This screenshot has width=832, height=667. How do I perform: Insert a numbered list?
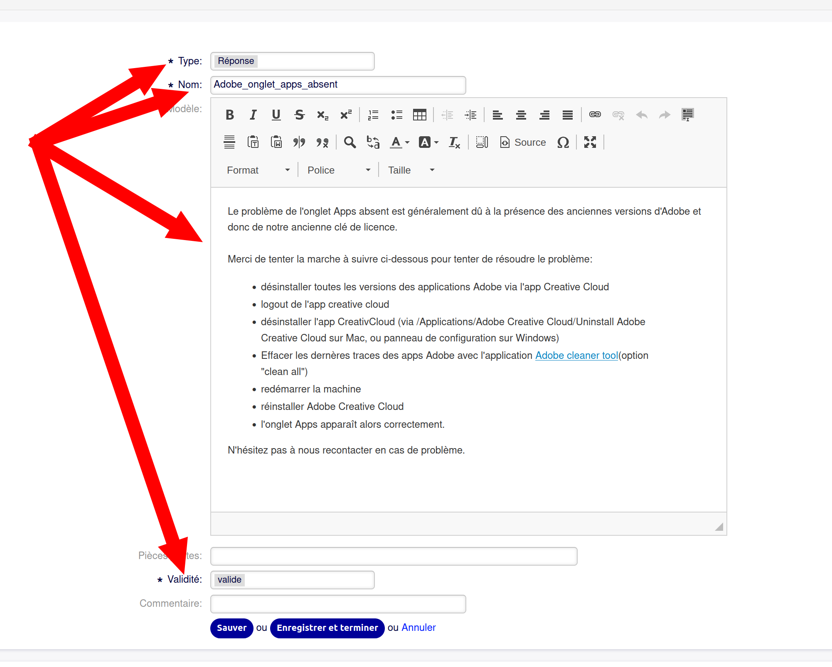pos(373,115)
